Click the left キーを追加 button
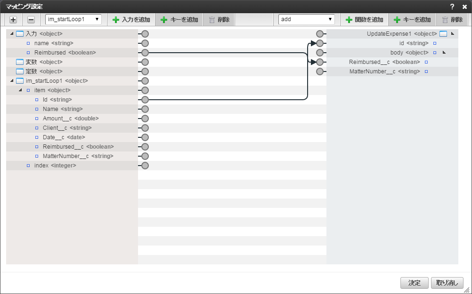The height and width of the screenshot is (294, 472). pos(179,20)
